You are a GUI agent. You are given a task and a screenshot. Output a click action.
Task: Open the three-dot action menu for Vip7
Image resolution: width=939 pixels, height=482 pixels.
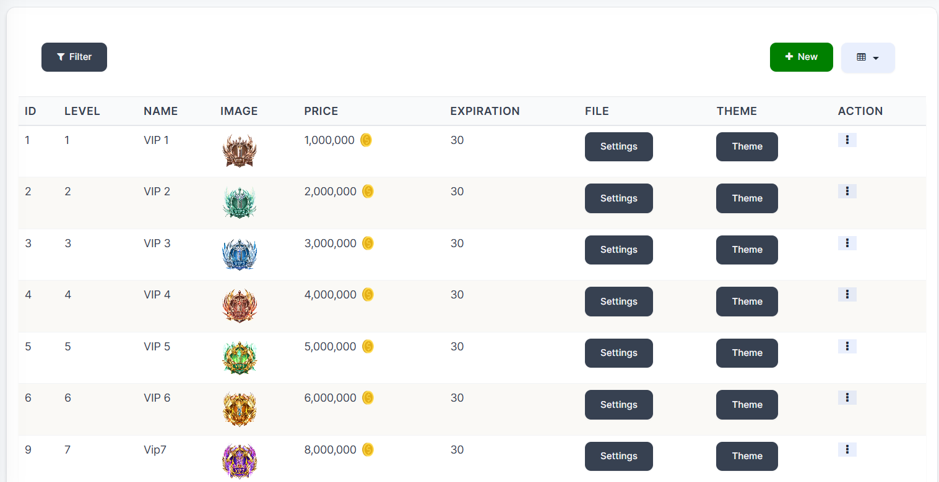pos(847,449)
